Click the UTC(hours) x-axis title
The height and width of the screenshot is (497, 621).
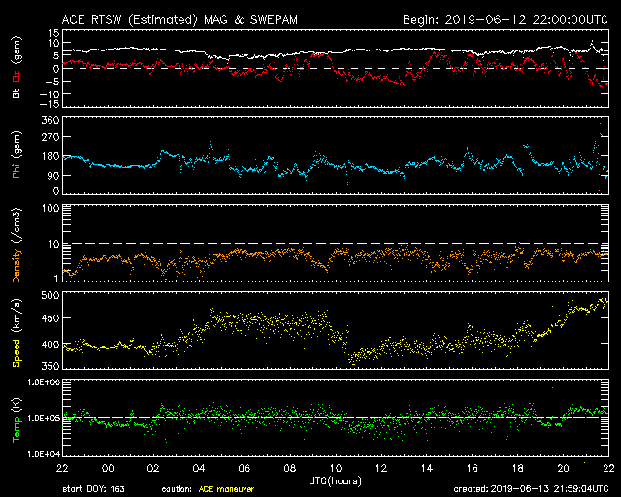pos(335,480)
